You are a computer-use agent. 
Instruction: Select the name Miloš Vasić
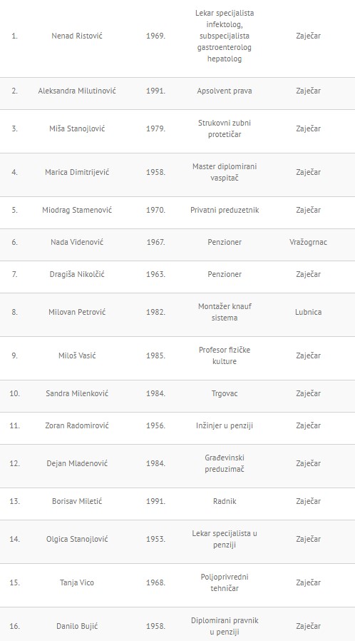(77, 355)
